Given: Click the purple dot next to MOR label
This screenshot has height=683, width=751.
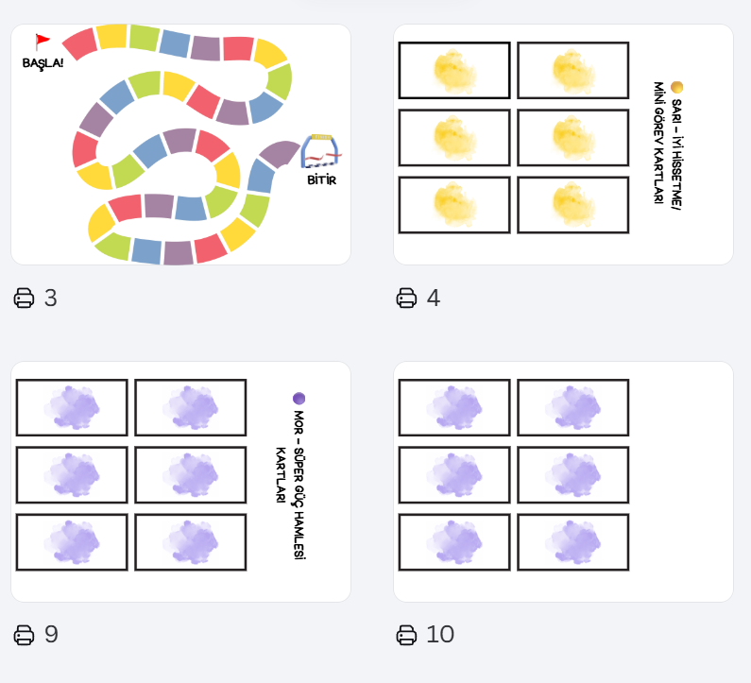Looking at the screenshot, I should [299, 398].
